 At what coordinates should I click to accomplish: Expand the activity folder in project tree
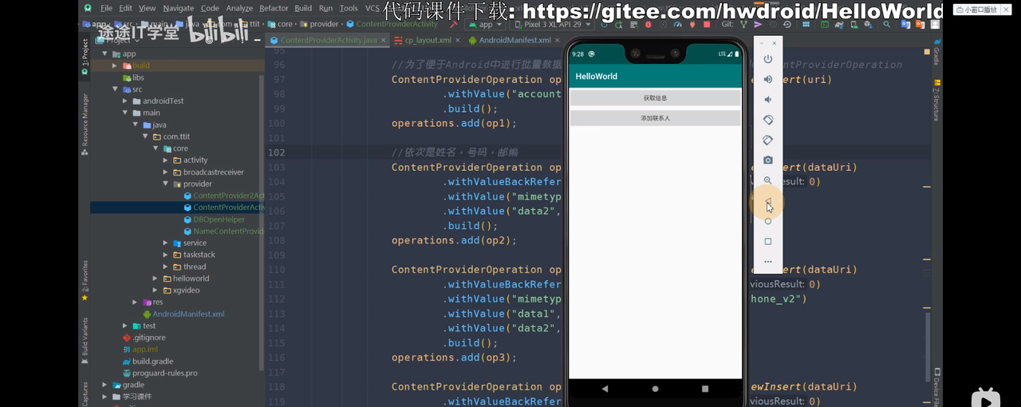[166, 160]
